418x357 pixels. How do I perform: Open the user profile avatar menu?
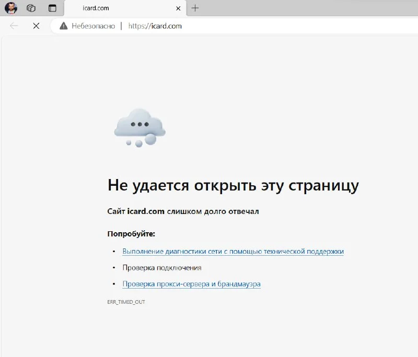click(11, 8)
